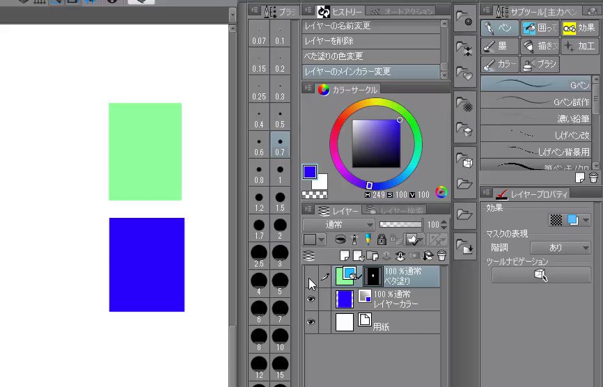Click the apply mask to layer icon
Screen dimensions: 603x387
[x=428, y=255]
